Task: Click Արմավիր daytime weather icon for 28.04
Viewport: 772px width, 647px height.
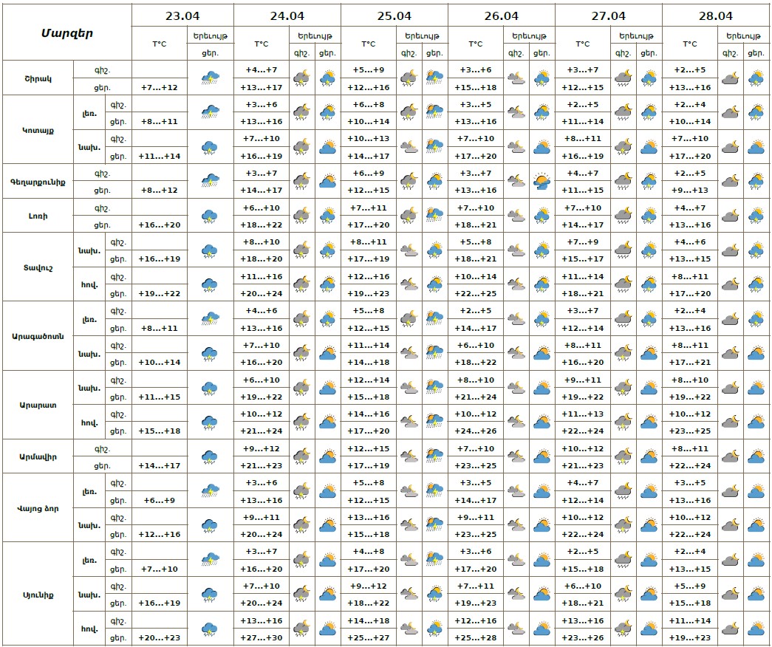Action: [756, 456]
